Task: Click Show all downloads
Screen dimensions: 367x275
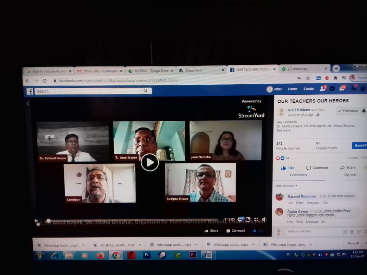Action: [353, 243]
